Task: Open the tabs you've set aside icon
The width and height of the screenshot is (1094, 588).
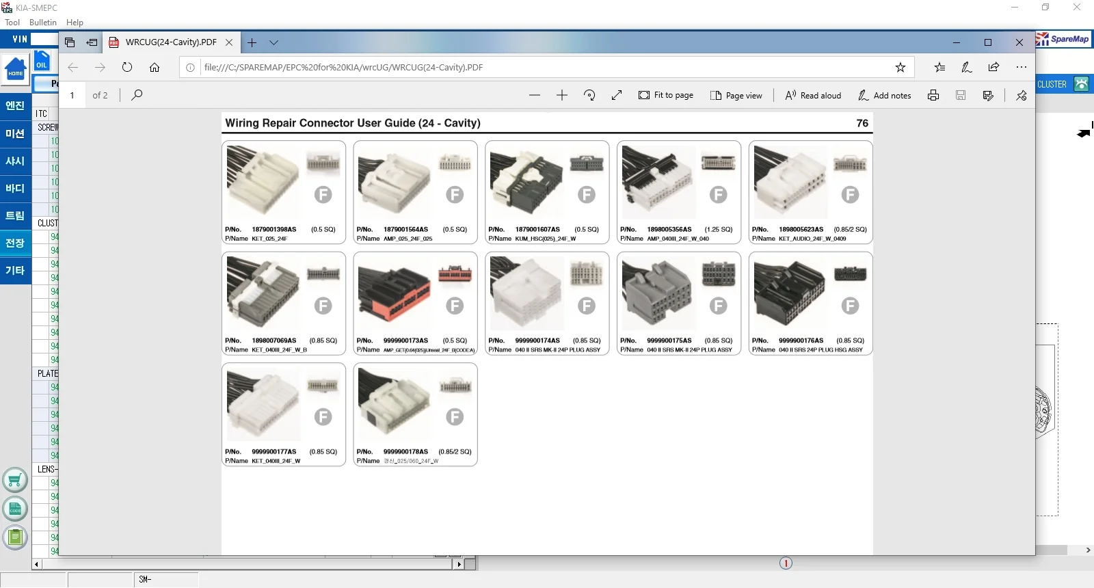Action: 70,42
